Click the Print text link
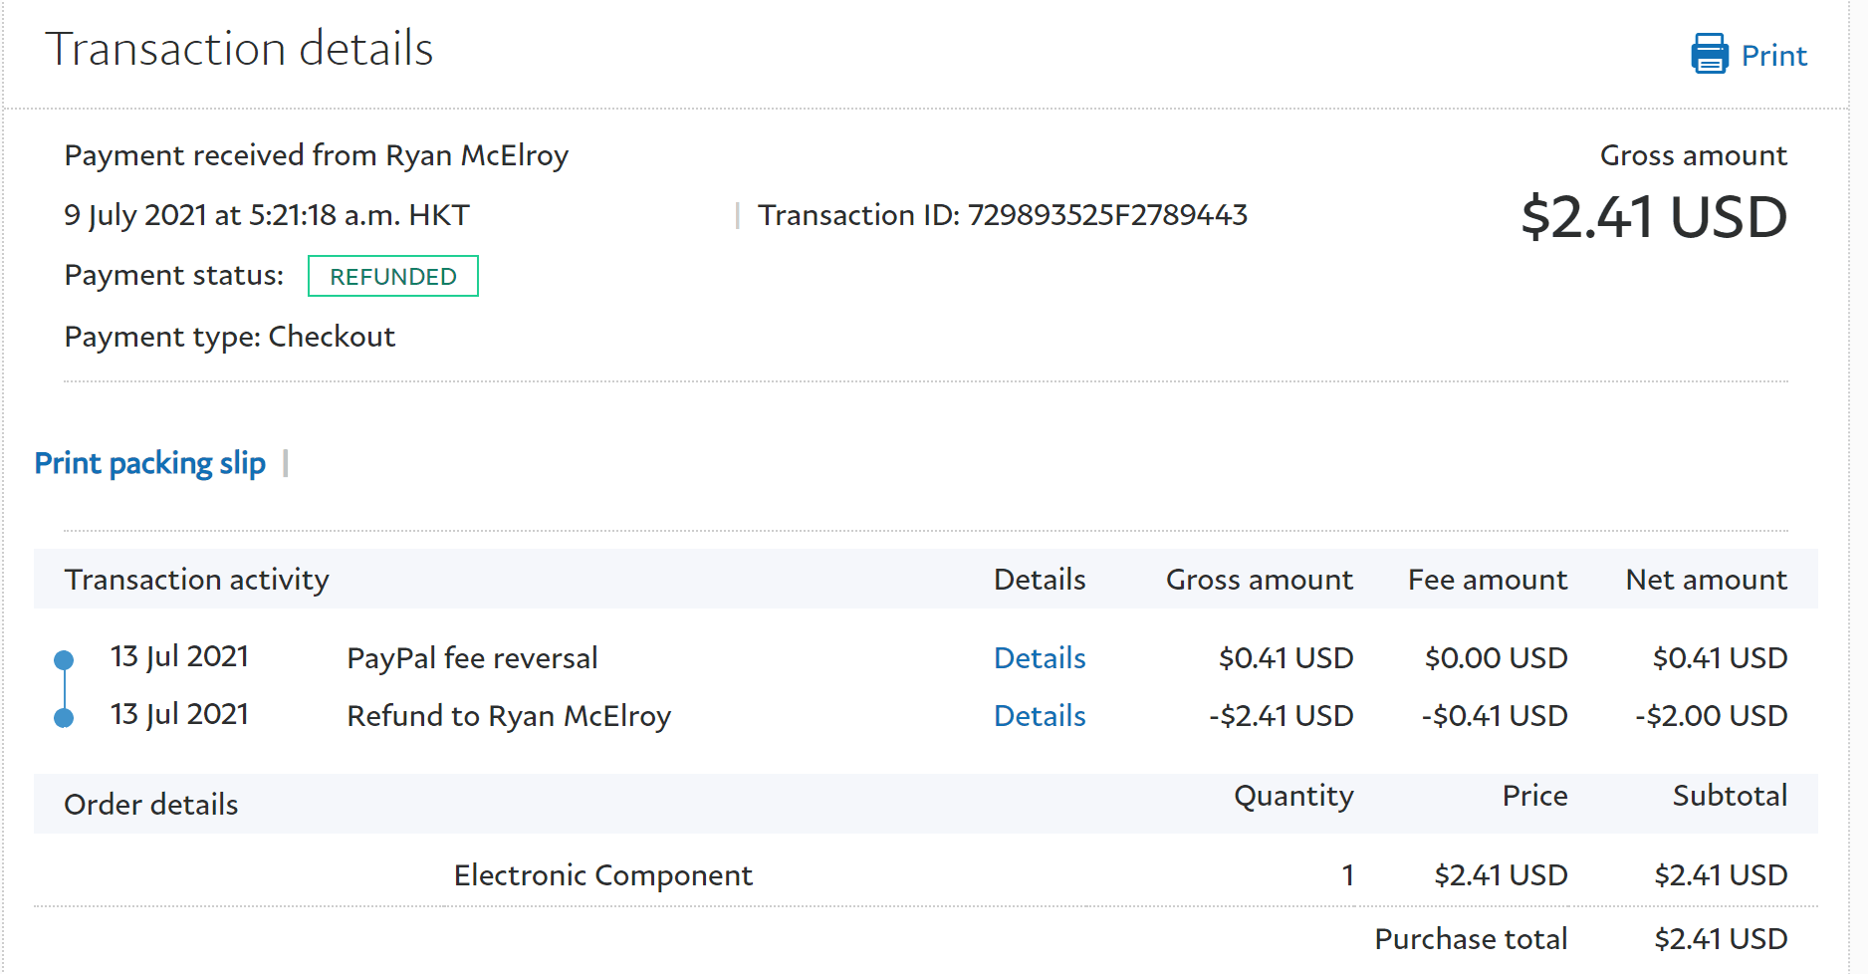Image resolution: width=1868 pixels, height=974 pixels. click(x=1773, y=56)
